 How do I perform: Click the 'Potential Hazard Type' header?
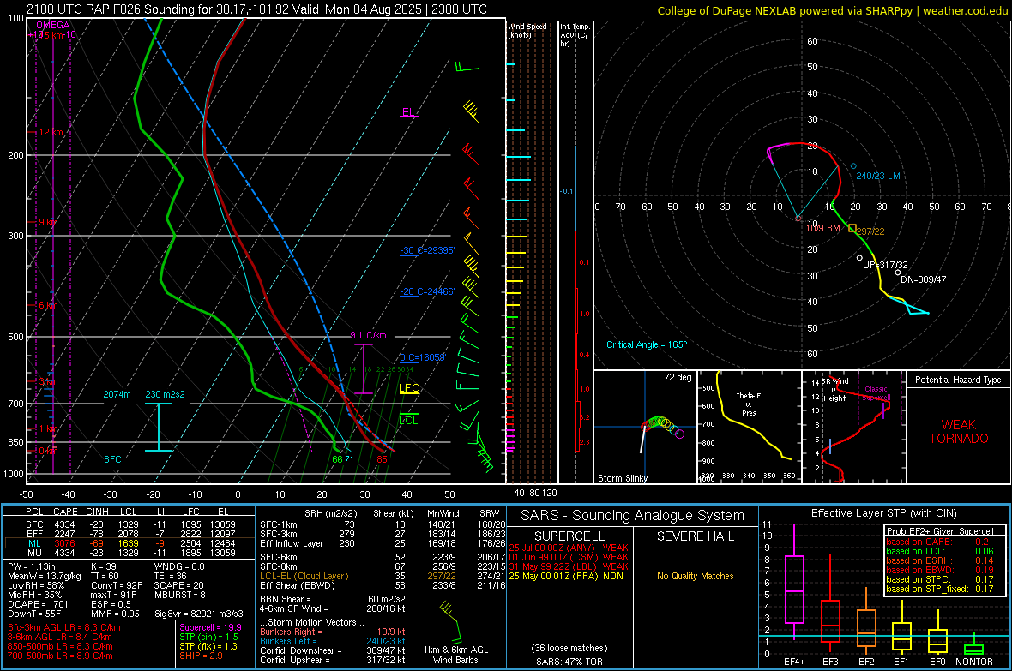(x=958, y=380)
